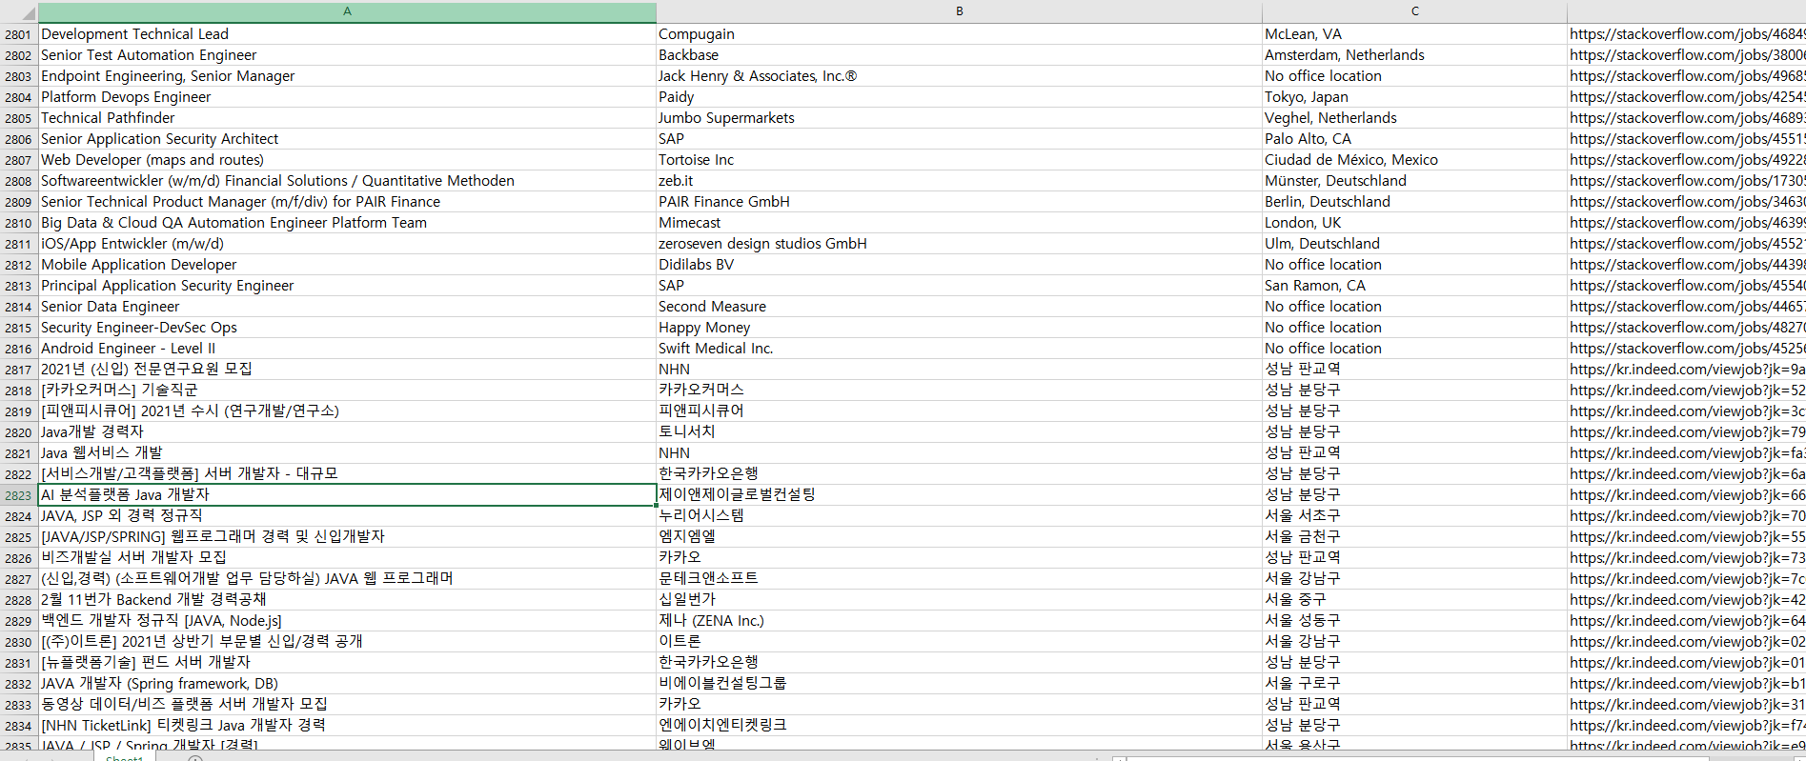Select 'No office location' in row 2803
The image size is (1806, 761).
click(x=1414, y=76)
